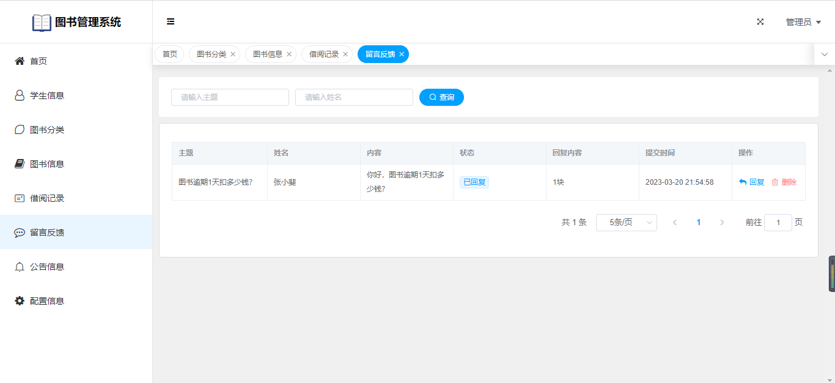Click the 配置信息 gear icon

(x=20, y=301)
